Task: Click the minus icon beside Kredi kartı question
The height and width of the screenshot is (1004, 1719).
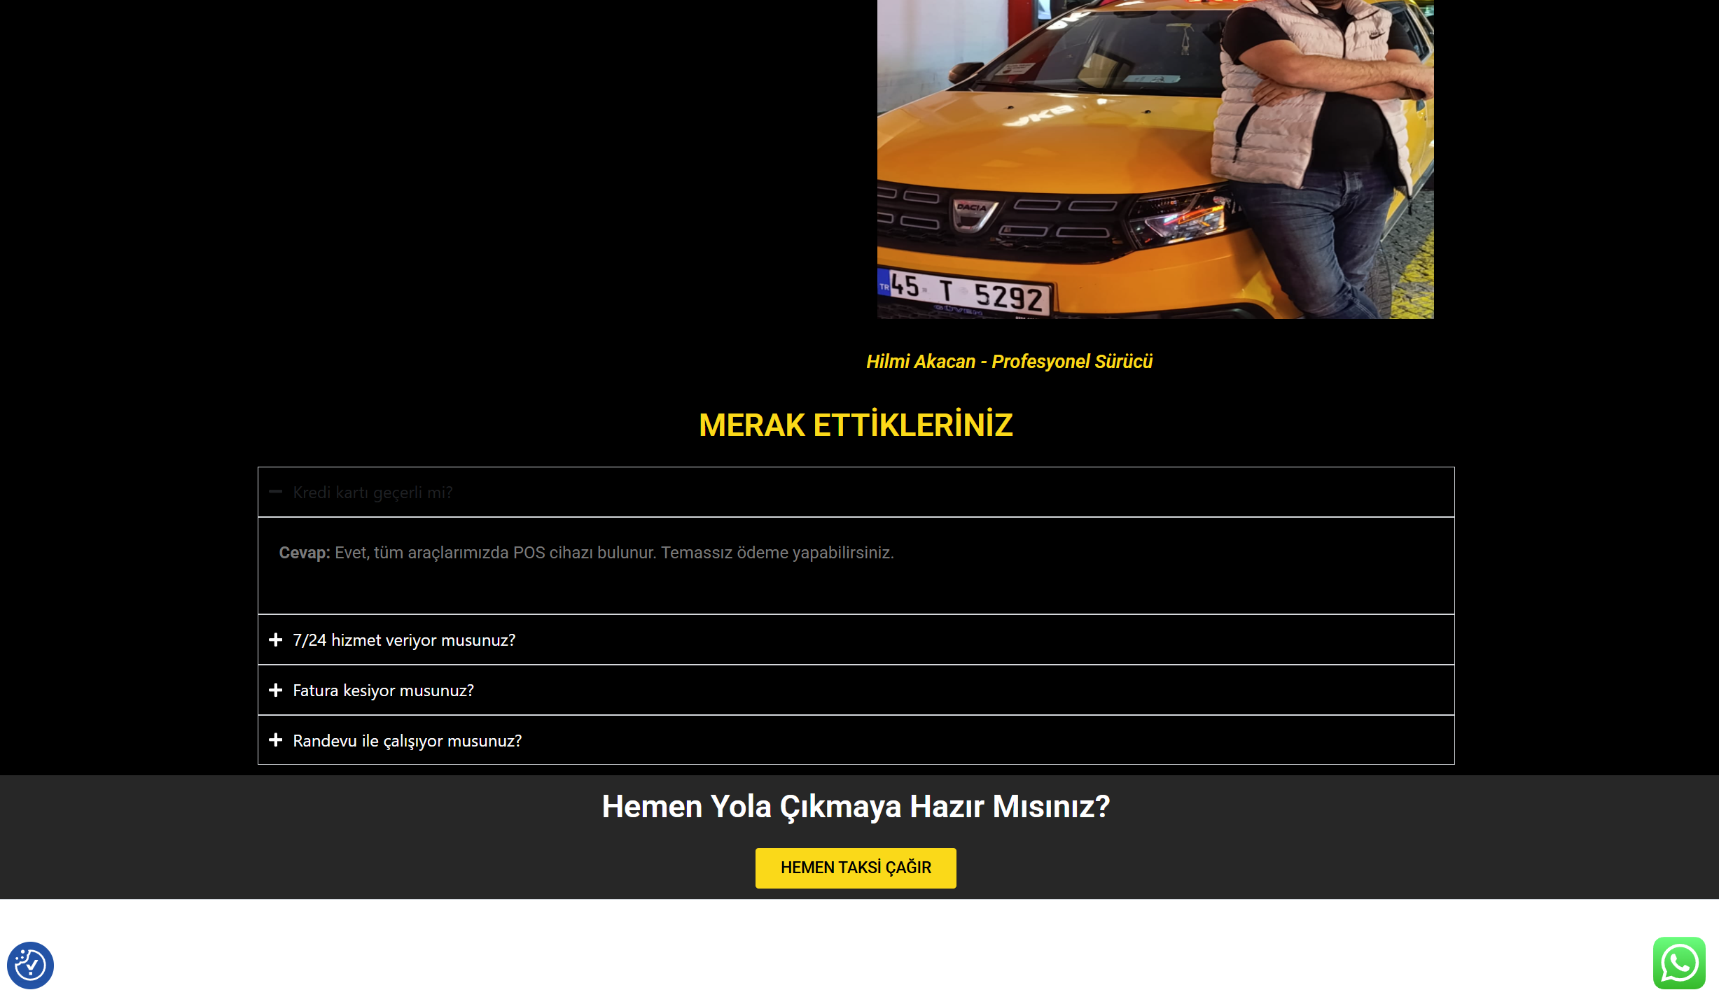Action: 276,492
